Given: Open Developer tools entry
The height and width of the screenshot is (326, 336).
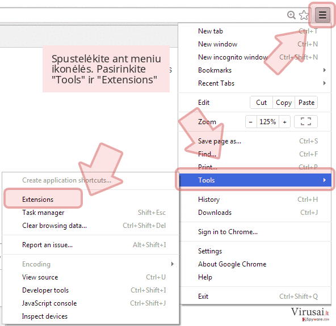Looking at the screenshot, I should click(x=45, y=290).
